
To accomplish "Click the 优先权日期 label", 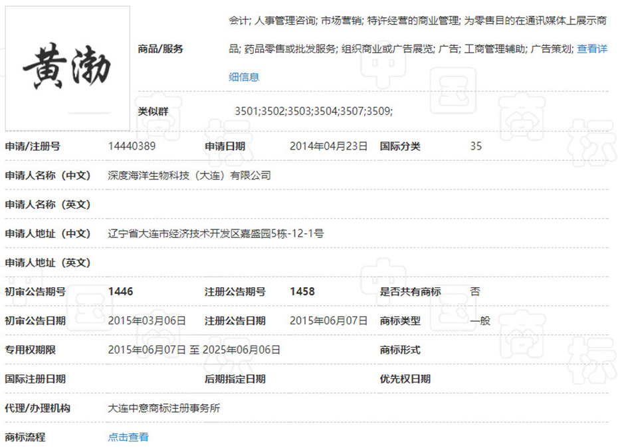I will point(405,380).
